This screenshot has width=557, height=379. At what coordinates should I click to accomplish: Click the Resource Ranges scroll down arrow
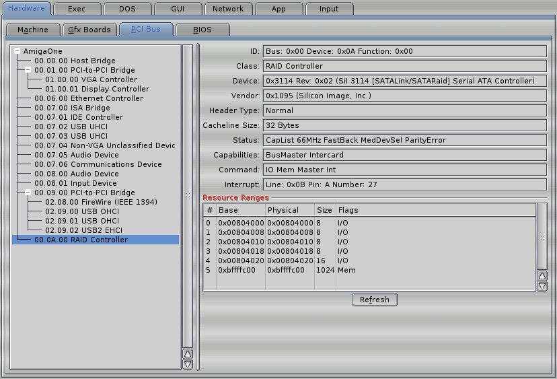pyautogui.click(x=542, y=286)
